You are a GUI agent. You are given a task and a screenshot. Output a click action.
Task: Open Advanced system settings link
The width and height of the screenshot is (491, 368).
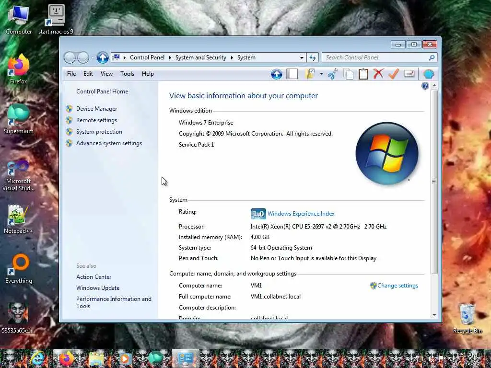click(109, 143)
